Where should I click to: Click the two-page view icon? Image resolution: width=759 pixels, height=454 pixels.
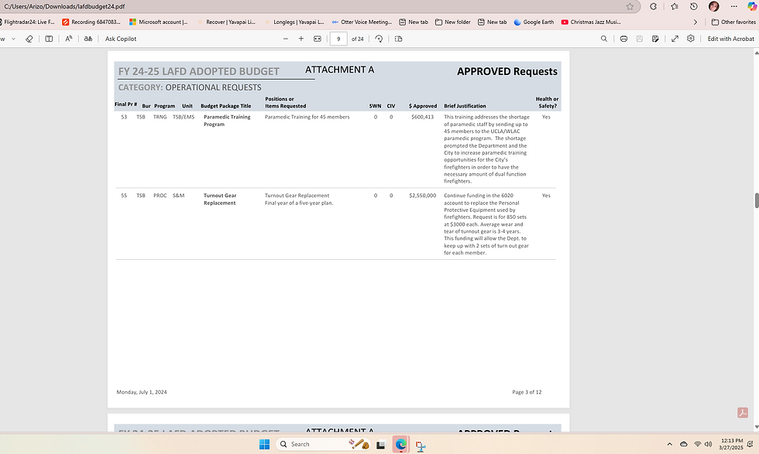398,39
